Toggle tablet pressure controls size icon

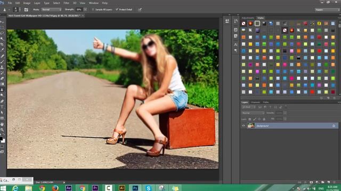click(x=140, y=10)
